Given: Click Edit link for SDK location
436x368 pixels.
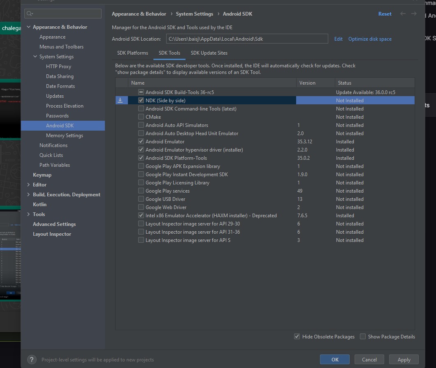Looking at the screenshot, I should (x=339, y=39).
